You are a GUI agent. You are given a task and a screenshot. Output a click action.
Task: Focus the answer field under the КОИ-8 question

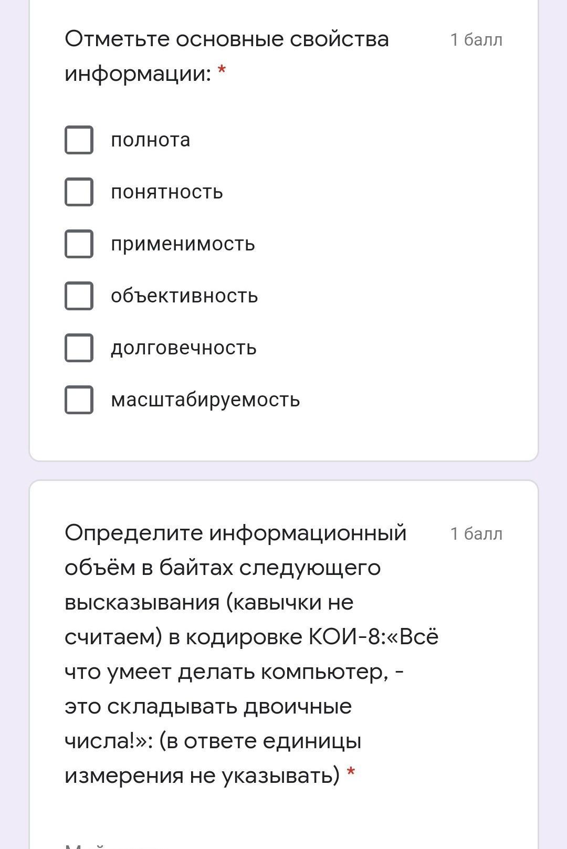coord(210,843)
